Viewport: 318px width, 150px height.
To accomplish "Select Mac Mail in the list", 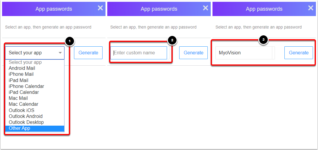I will [18, 98].
